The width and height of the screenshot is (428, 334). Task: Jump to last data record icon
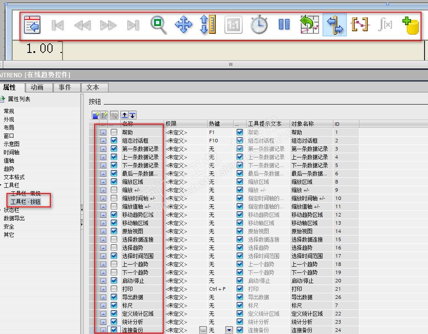pos(133,25)
